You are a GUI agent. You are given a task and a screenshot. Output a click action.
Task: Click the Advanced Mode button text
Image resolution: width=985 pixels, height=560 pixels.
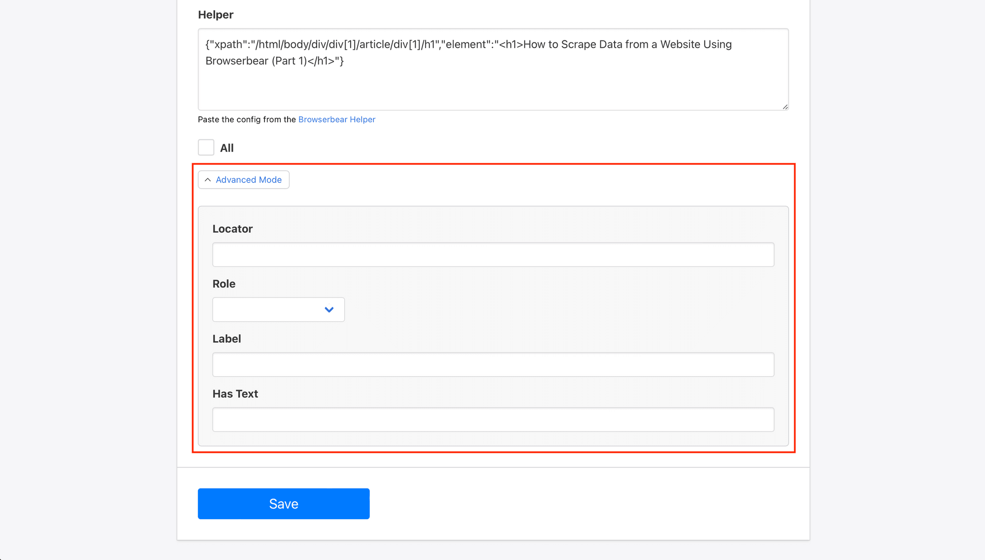pos(249,180)
